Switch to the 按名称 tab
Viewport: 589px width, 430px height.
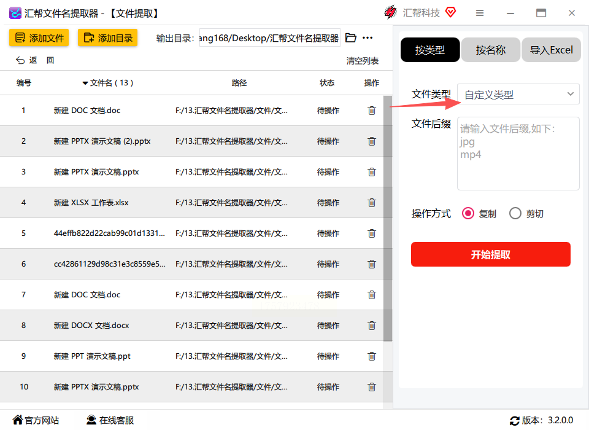tap(491, 50)
